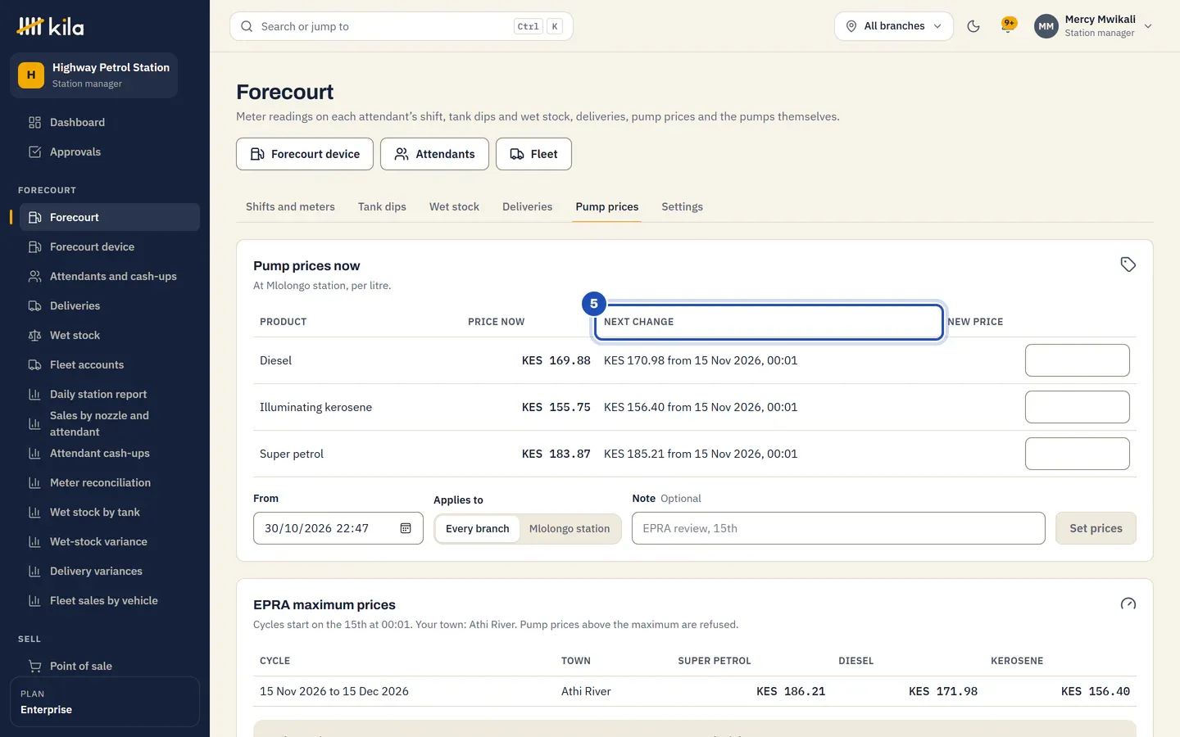Switch to Tank dips tab
This screenshot has height=737, width=1180.
click(x=382, y=206)
